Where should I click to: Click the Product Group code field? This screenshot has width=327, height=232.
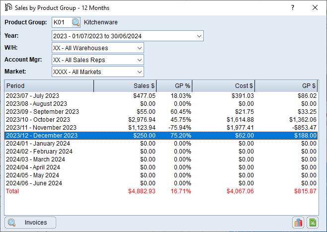point(61,22)
